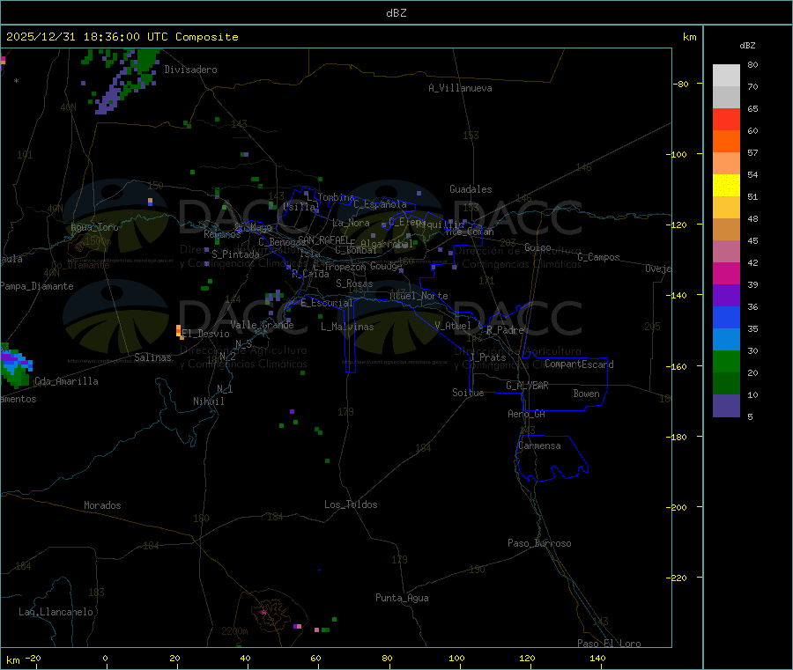Image resolution: width=793 pixels, height=670 pixels.
Task: Click the Atuel_Norte label
Action: pyautogui.click(x=419, y=296)
